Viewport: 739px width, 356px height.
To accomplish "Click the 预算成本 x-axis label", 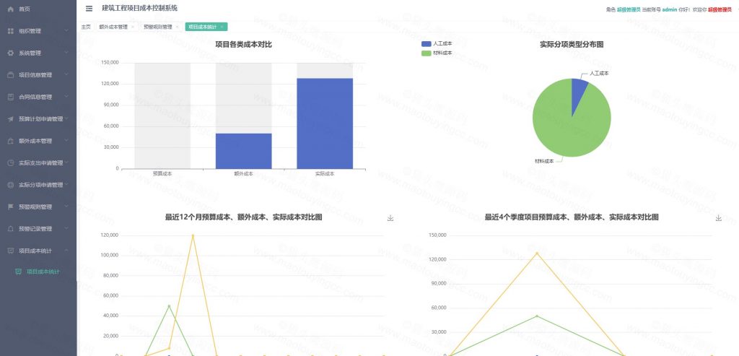I will tap(162, 174).
